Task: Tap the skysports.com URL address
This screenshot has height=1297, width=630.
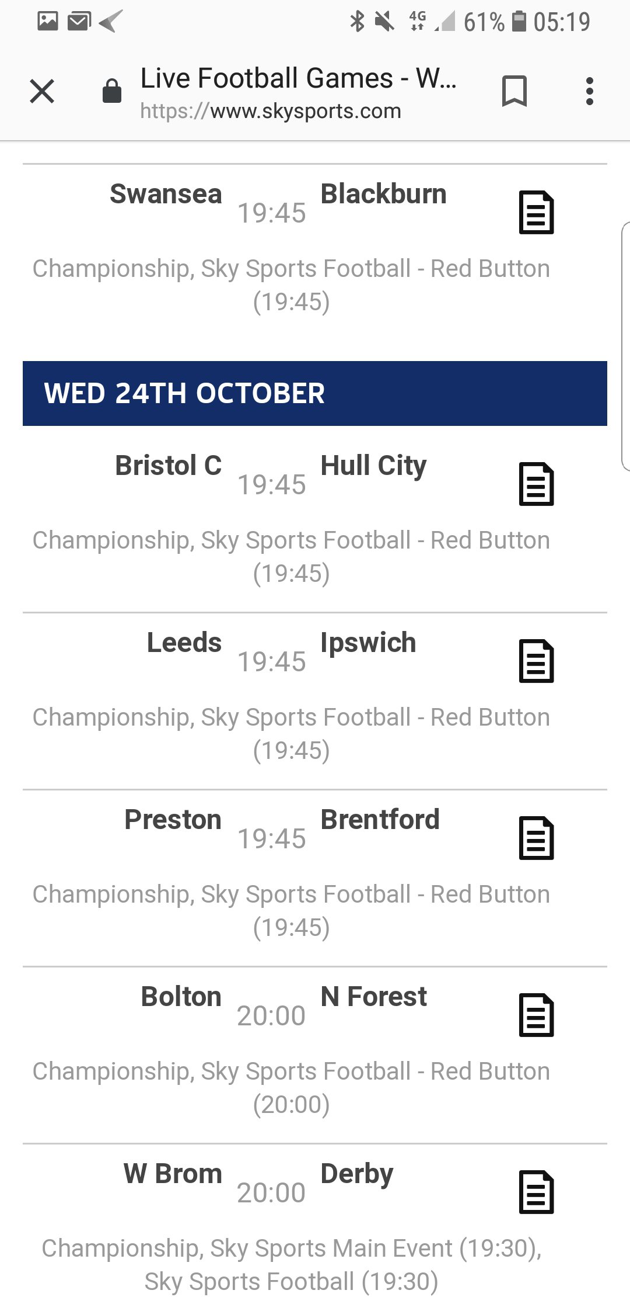Action: [x=271, y=111]
